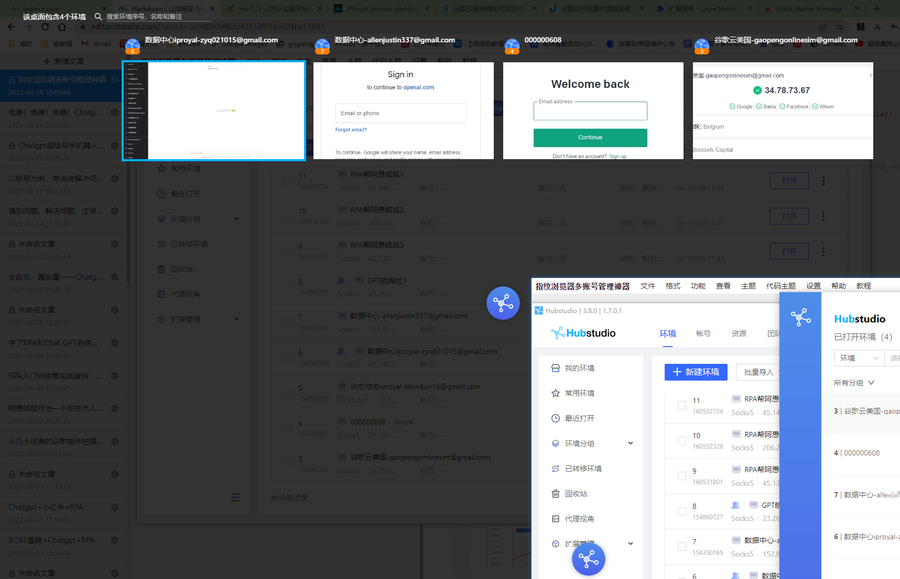
Task: Tick checkbox for row 8 GPT航海社1
Action: pos(288,287)
